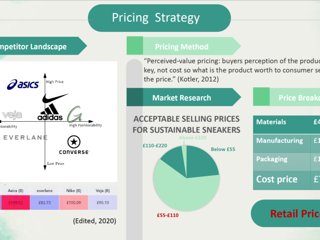The image size is (320, 240).
Task: Click the Asics logo on the chart
Action: [x=23, y=84]
